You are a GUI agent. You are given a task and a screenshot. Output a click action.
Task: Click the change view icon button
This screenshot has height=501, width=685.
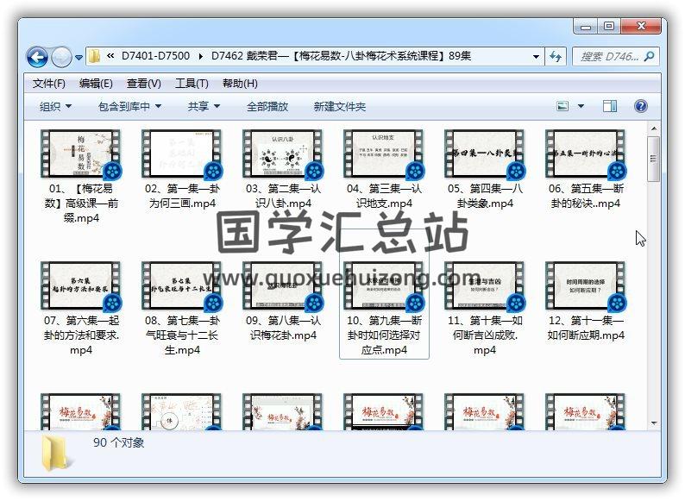pos(562,106)
